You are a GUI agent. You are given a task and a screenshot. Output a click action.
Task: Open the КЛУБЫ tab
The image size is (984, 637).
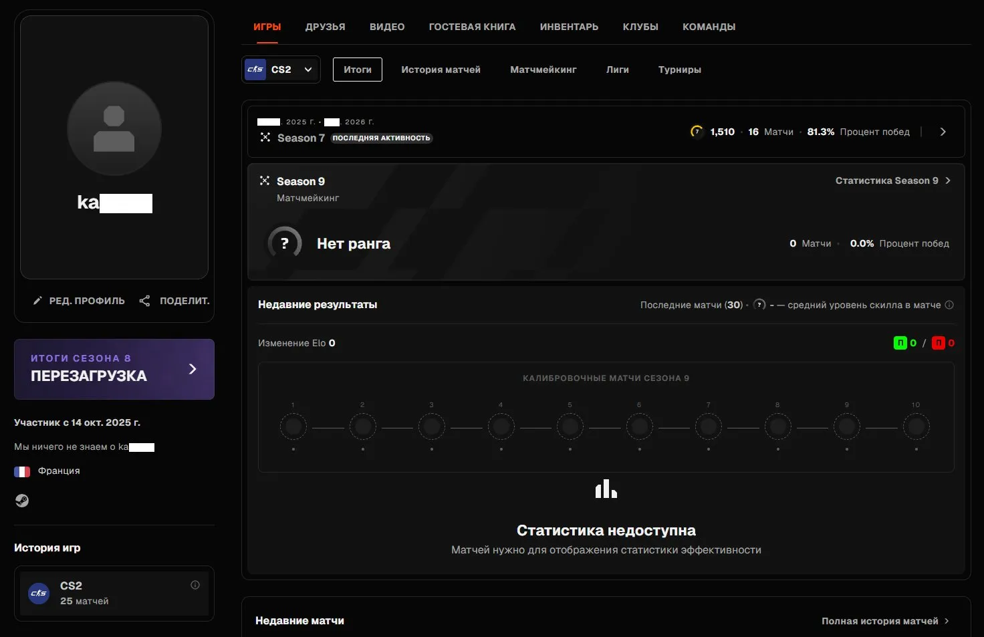coord(640,27)
